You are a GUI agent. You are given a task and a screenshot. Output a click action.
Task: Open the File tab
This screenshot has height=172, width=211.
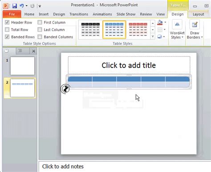[x=12, y=14]
